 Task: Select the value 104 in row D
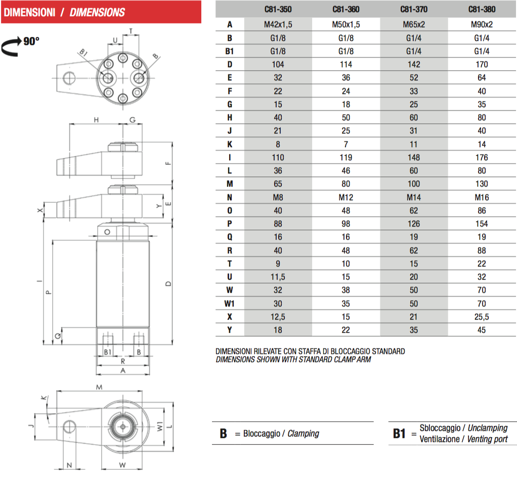coord(278,64)
